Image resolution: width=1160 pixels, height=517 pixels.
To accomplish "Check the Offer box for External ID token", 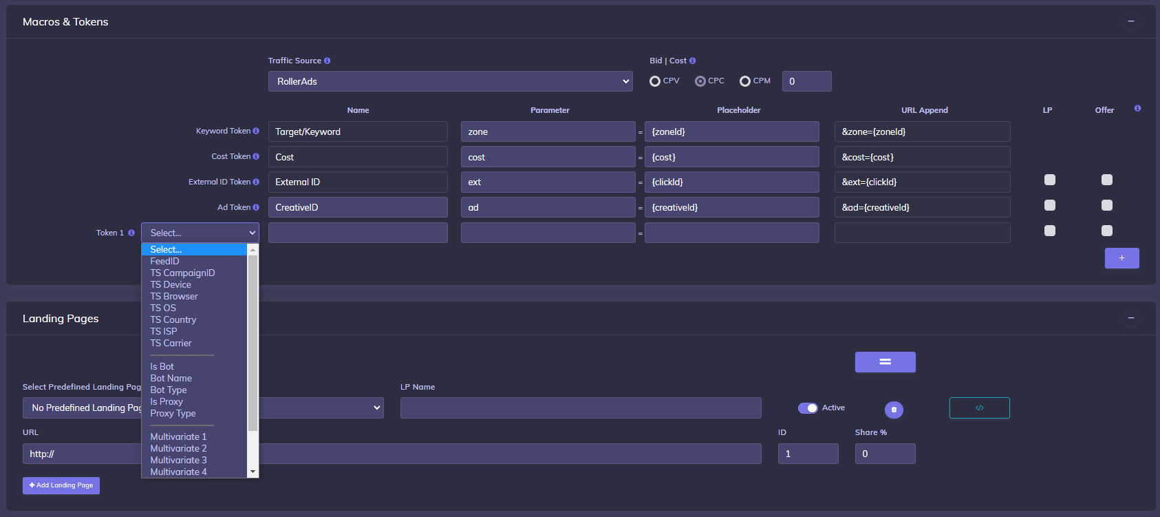I will pos(1107,180).
